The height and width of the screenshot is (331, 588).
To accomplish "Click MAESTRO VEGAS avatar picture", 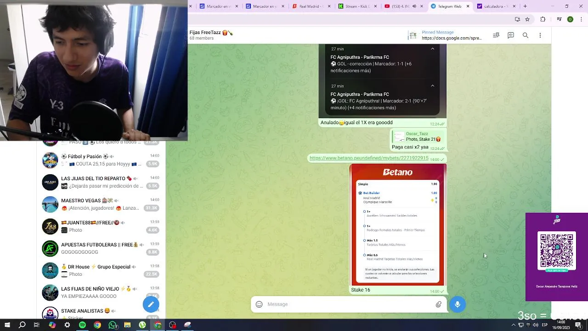I will [50, 205].
